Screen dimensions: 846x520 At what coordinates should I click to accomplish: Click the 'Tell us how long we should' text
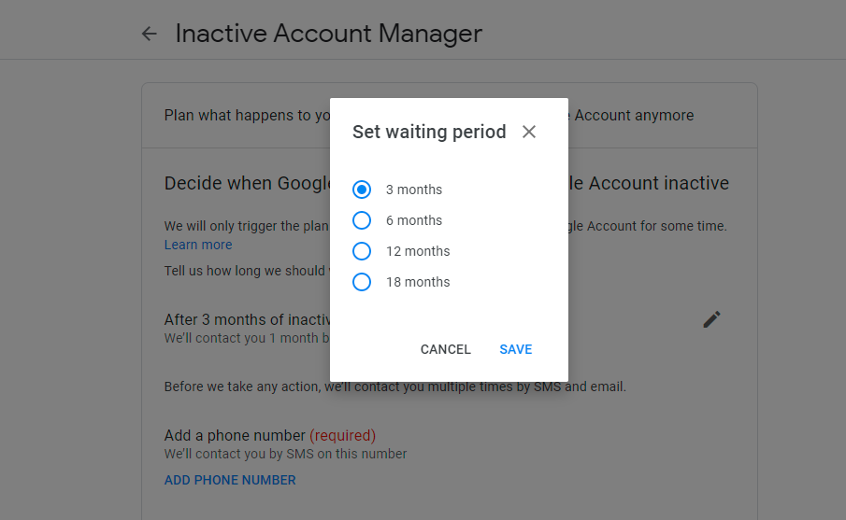[247, 271]
